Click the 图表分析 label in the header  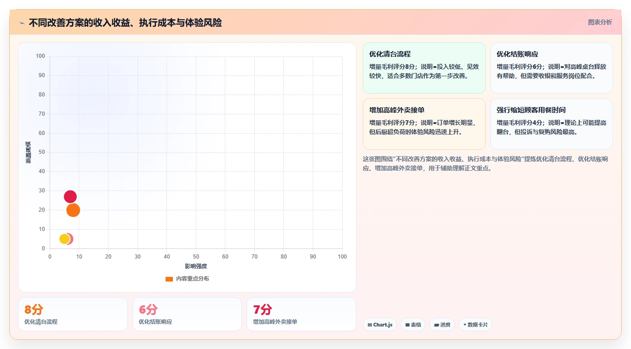point(600,22)
